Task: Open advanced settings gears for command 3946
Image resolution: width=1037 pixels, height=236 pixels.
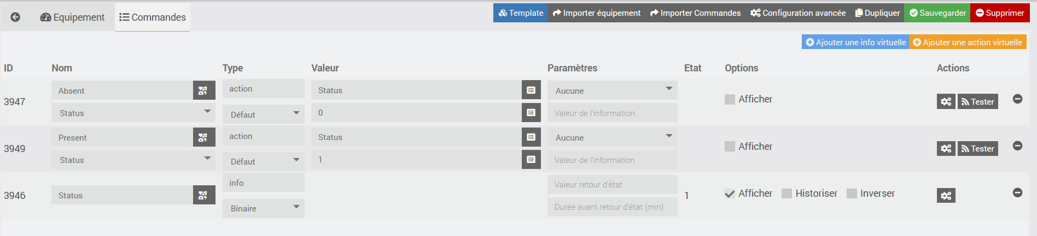Action: pos(946,195)
